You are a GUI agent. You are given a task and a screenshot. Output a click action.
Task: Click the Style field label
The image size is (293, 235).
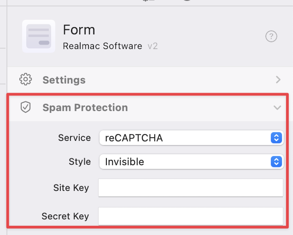click(79, 162)
